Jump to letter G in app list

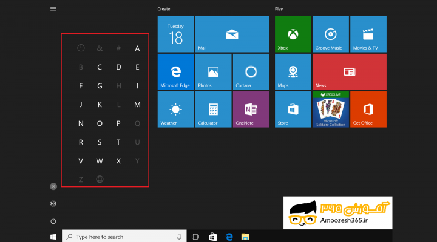click(100, 86)
